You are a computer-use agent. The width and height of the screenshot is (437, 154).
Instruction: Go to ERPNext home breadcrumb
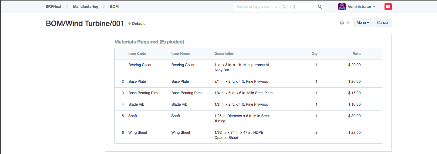[x=53, y=7]
